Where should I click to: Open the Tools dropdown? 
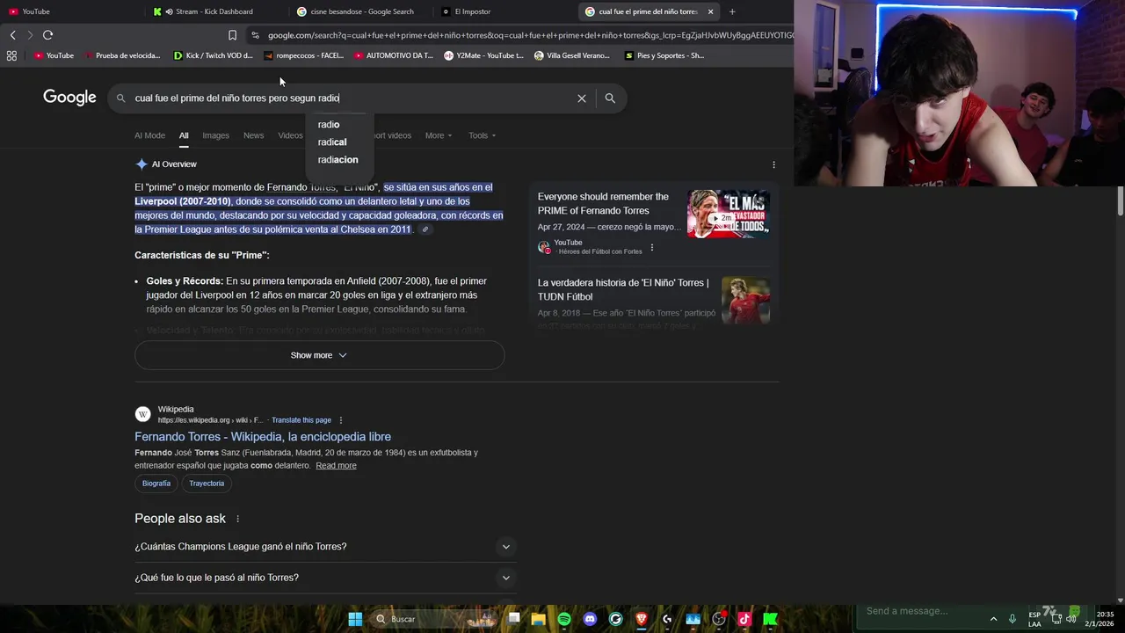coord(482,135)
